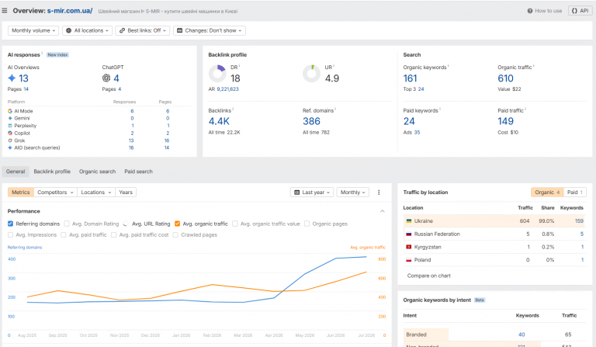The width and height of the screenshot is (596, 347).
Task: Switch to the Backlink profile tab
Action: tap(52, 172)
